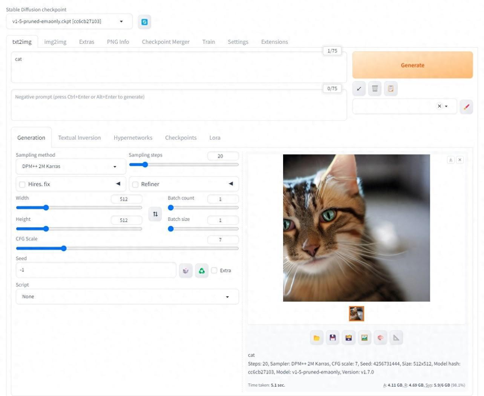Adjust the Batch count slider

coord(203,208)
